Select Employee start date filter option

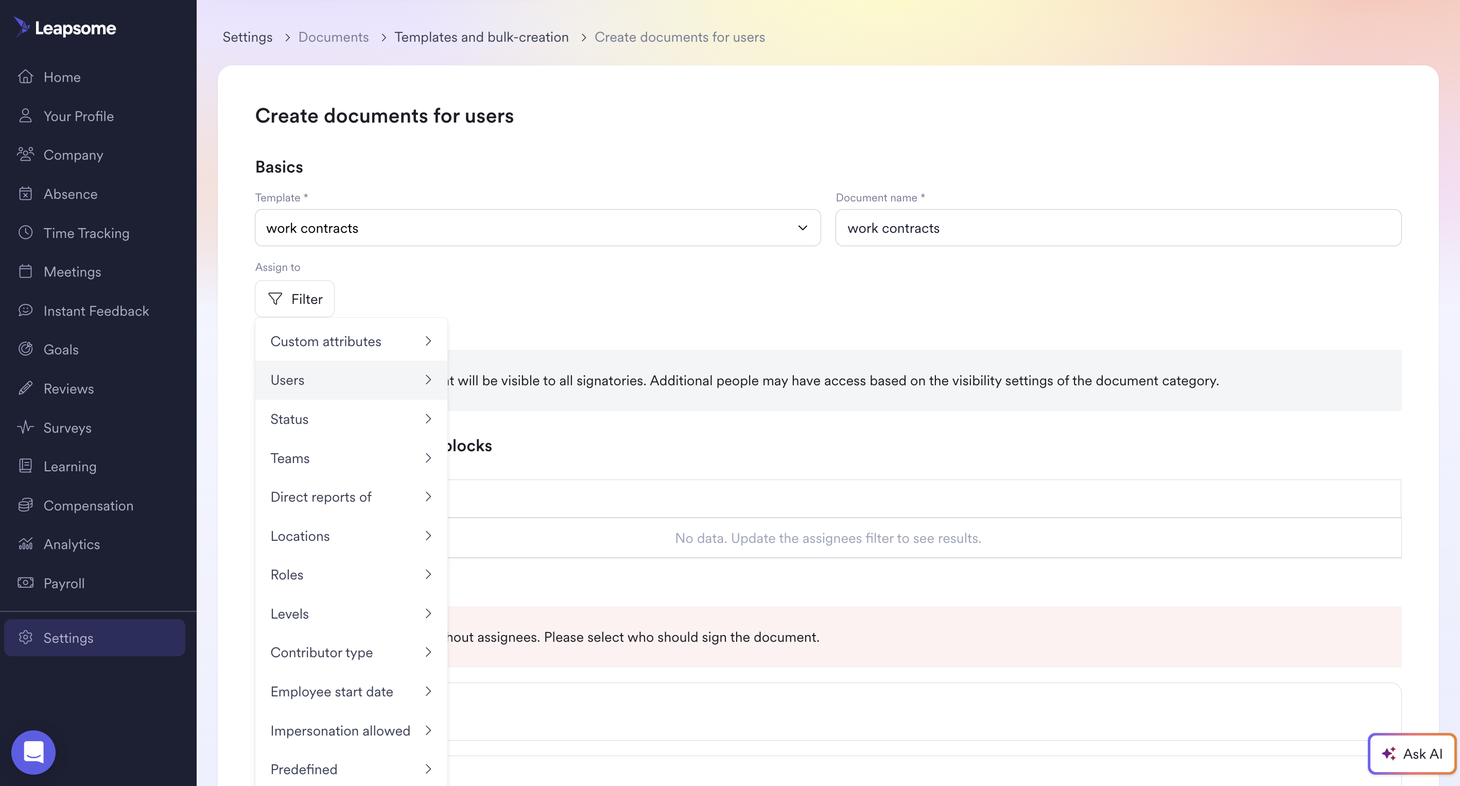352,691
